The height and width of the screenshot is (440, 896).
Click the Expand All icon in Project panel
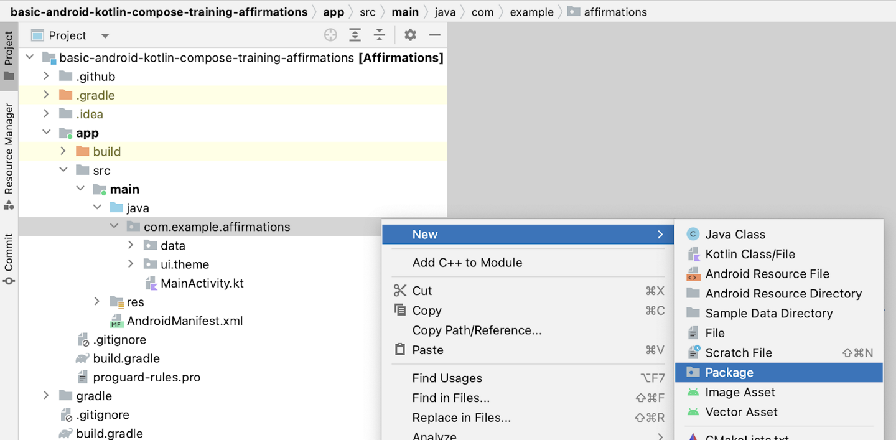point(355,35)
